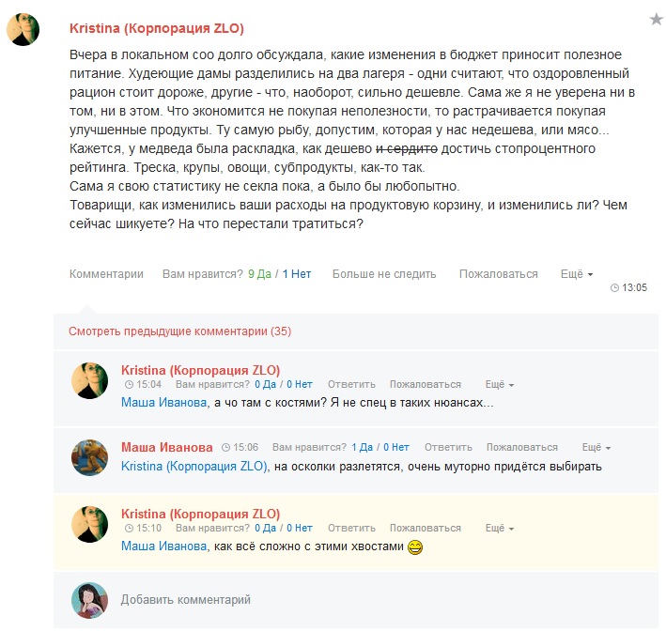Click Ответить on the 15:04 comment
This screenshot has width=666, height=631.
tap(351, 384)
